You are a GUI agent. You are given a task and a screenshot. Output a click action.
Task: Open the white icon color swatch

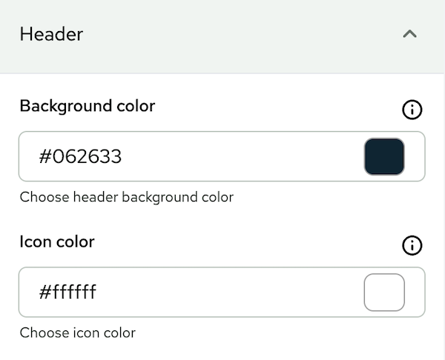[x=384, y=293]
